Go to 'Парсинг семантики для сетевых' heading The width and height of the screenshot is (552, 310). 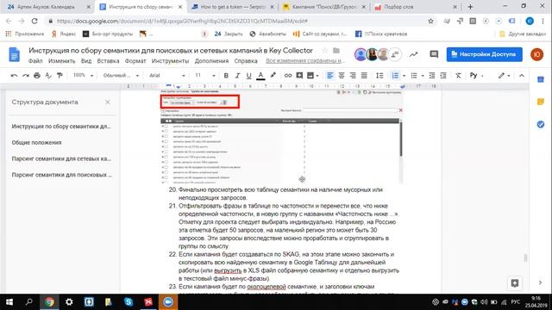coord(61,158)
